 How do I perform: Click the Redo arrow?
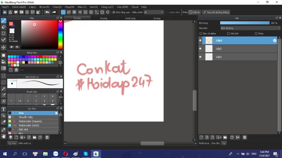tap(54, 12)
